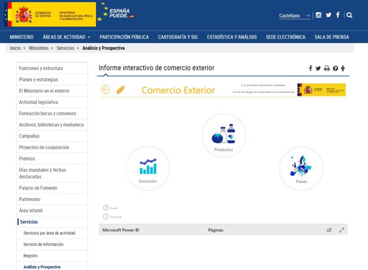
Task: Open the site search magnifier
Action: pos(349,15)
